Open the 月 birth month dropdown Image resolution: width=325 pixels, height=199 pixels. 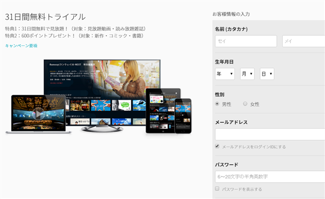coord(248,74)
